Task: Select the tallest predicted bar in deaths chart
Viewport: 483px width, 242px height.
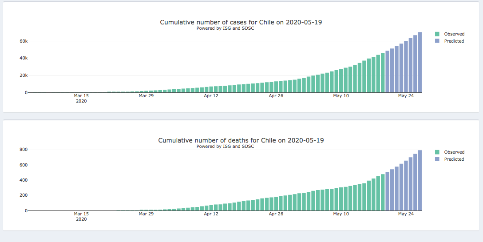Action: [420, 180]
